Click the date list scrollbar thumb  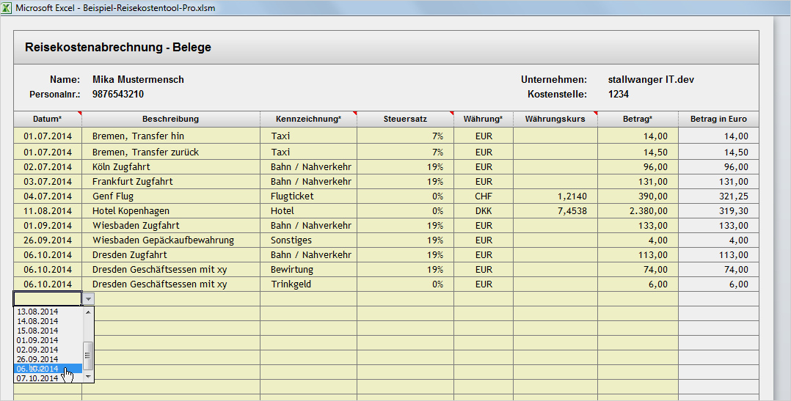click(x=88, y=356)
